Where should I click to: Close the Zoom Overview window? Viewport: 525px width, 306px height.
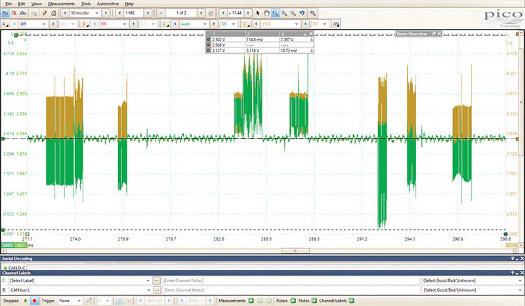(439, 34)
